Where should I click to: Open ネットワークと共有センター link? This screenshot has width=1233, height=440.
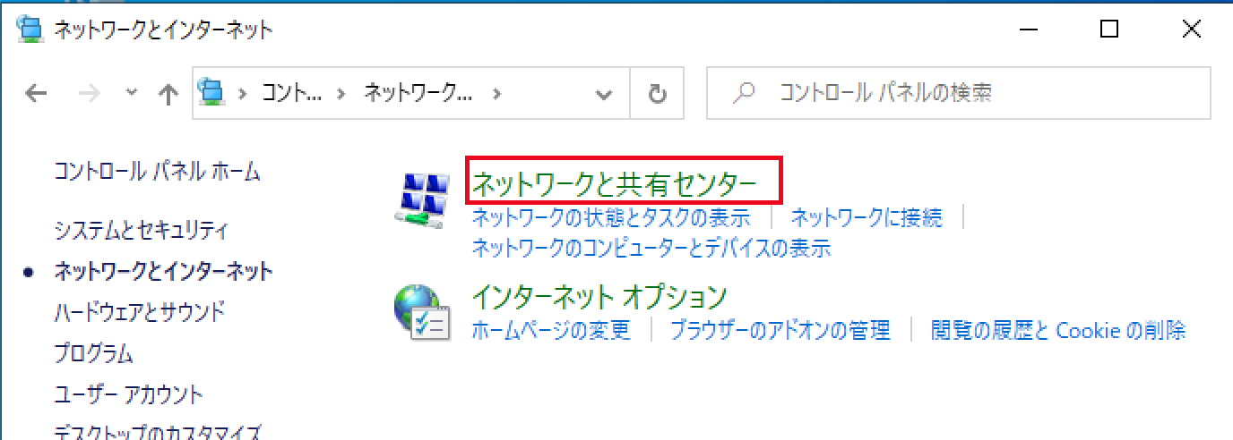(x=615, y=184)
